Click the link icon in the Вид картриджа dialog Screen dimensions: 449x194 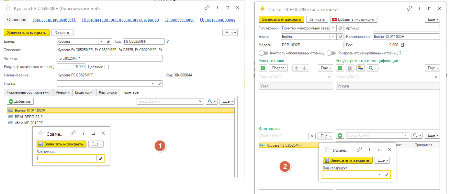pos(359,150)
